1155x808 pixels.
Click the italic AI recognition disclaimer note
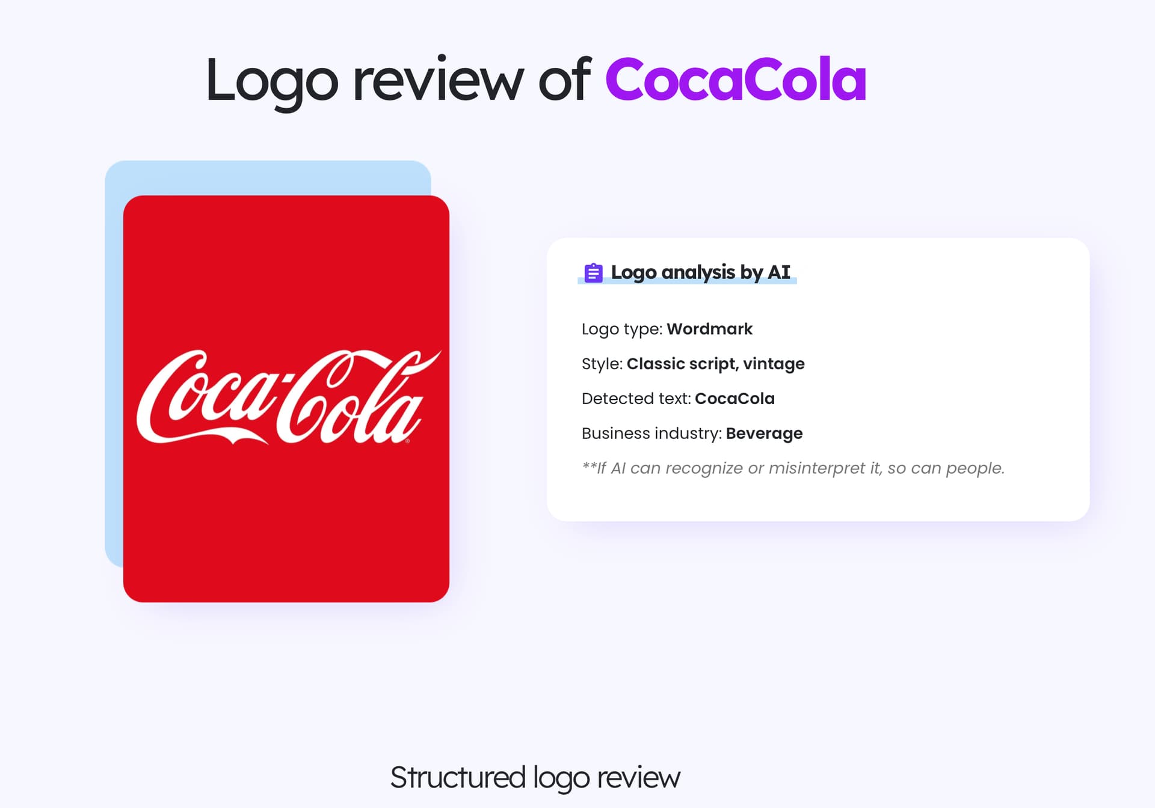tap(793, 468)
